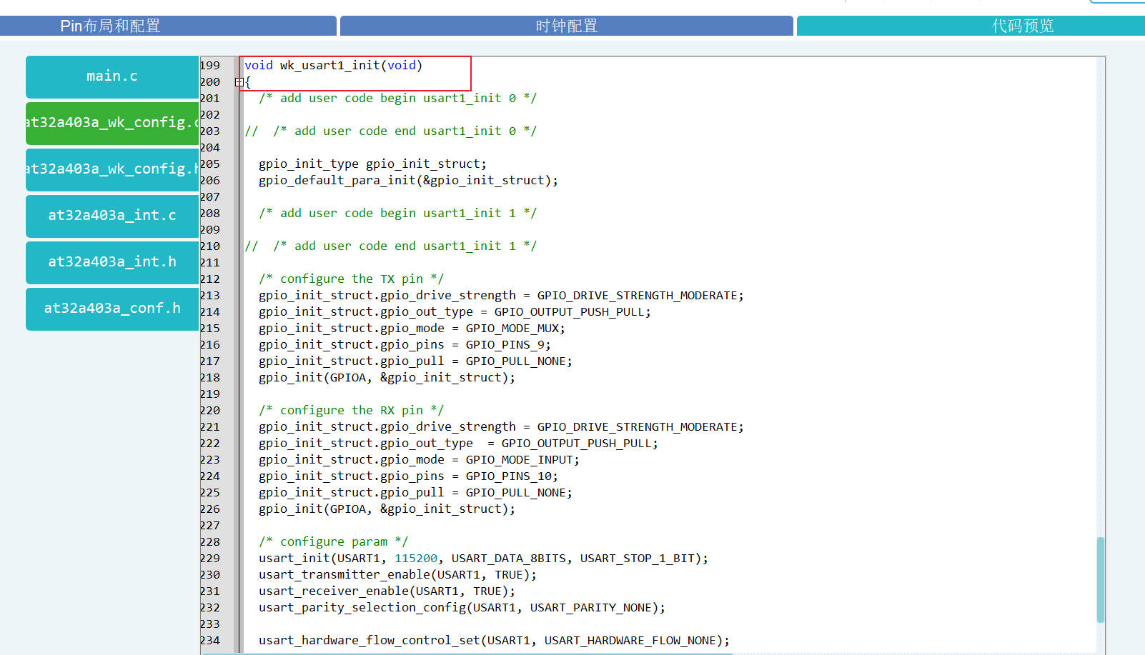Click the usart_receiver_enable line

[387, 591]
